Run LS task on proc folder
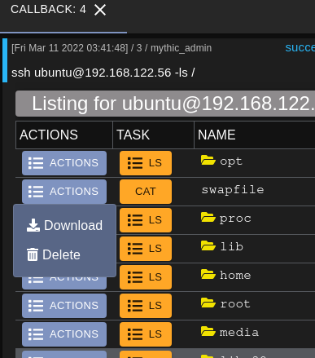Image resolution: width=315 pixels, height=358 pixels. (x=146, y=220)
